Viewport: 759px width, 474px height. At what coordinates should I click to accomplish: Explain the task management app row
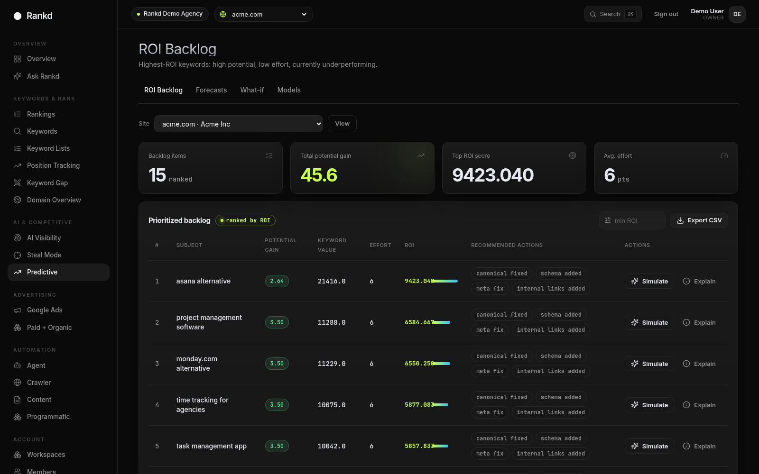699,446
